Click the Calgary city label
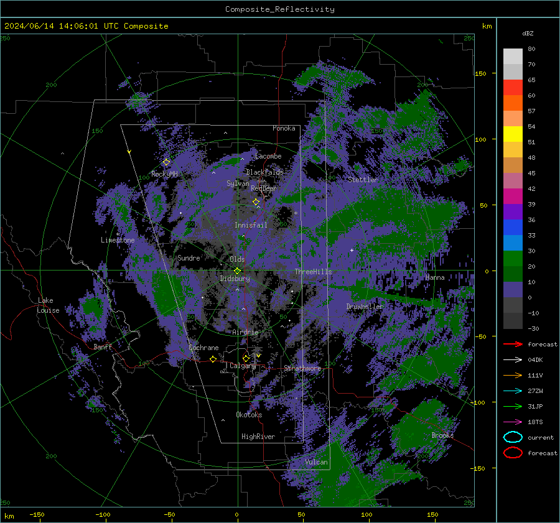 (x=243, y=366)
